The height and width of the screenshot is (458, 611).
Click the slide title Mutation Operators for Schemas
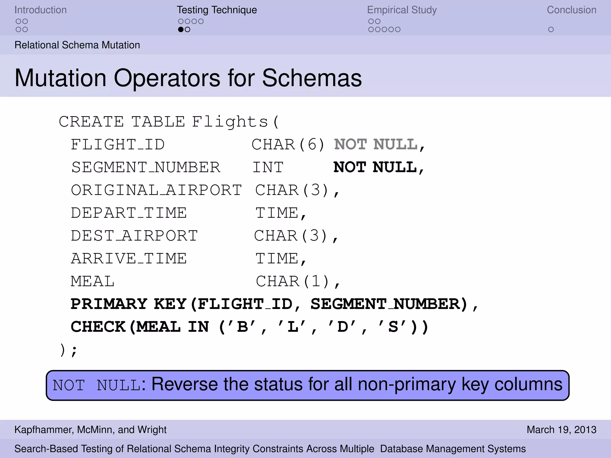point(188,78)
